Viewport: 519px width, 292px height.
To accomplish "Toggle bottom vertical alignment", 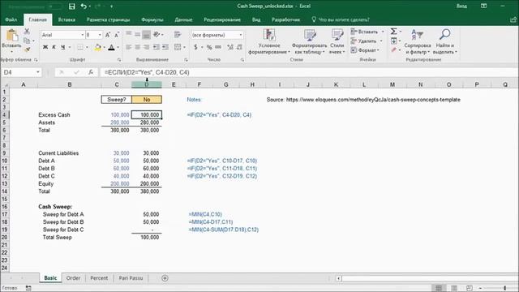I will tap(146, 34).
